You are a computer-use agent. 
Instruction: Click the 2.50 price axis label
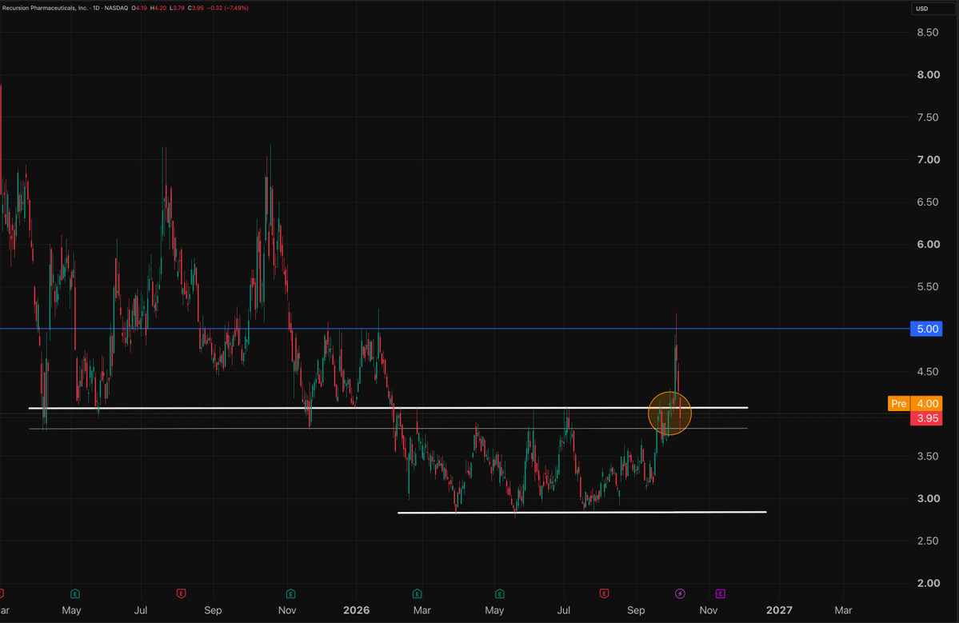point(927,541)
